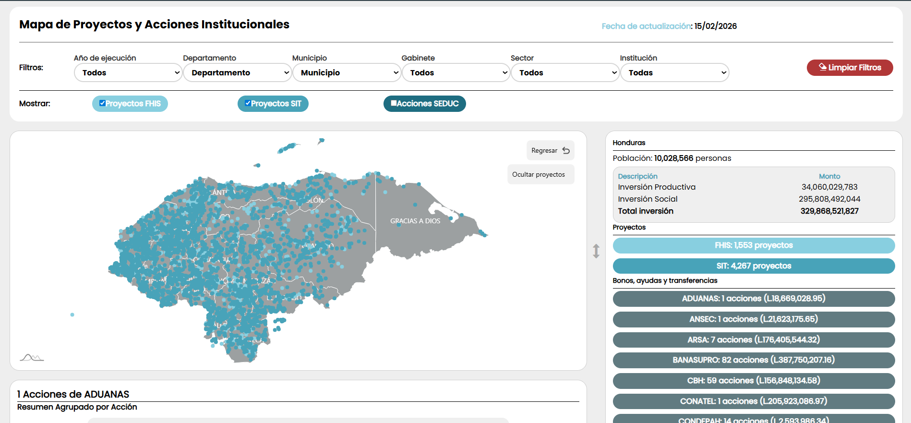Click the 1 Acciones de ADUANAS heading

coord(73,394)
